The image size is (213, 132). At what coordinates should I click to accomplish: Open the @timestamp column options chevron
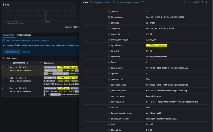click(x=41, y=63)
